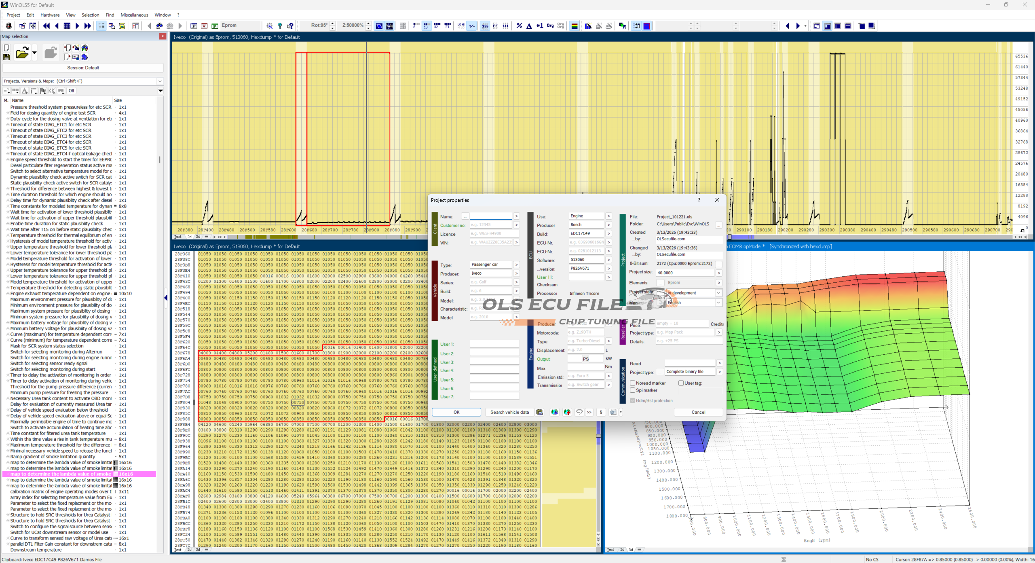This screenshot has height=563, width=1035.
Task: Click the open folder icon in Map selection
Action: 22,53
